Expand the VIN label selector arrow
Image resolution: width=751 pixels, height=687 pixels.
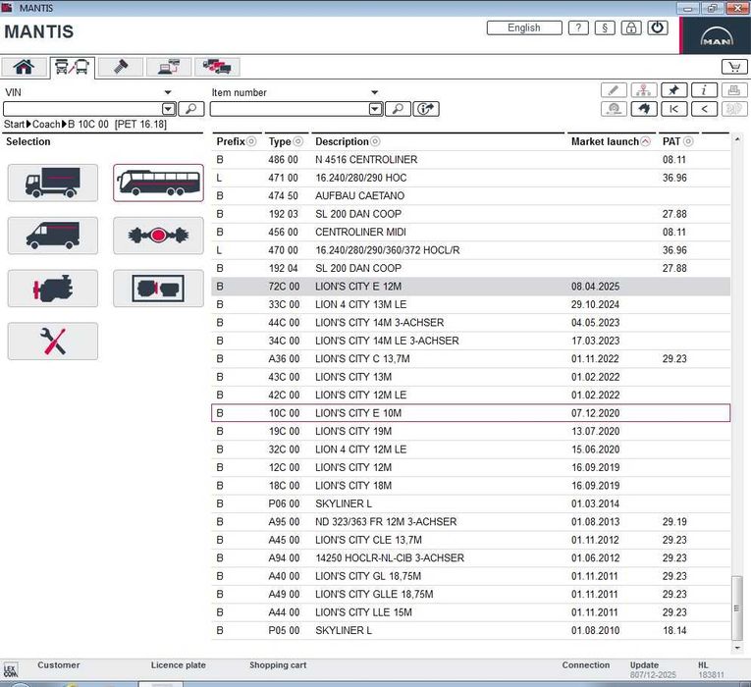pos(168,92)
